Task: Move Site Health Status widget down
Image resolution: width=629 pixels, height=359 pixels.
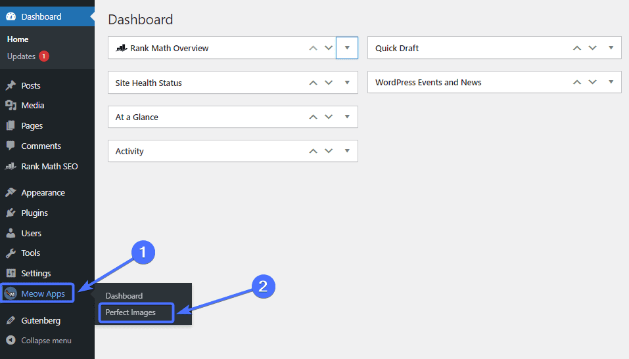Action: click(329, 83)
